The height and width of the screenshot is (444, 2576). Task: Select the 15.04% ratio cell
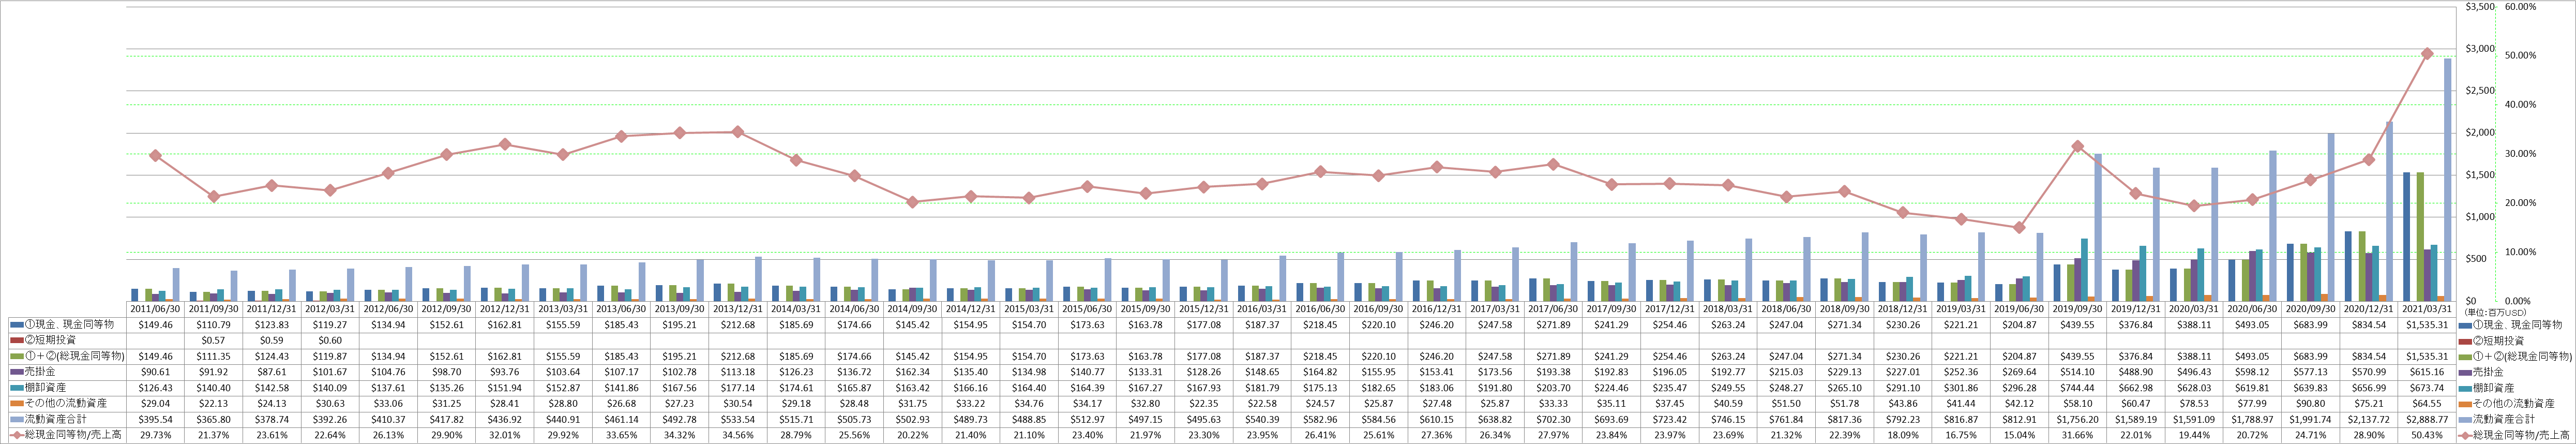click(x=2020, y=435)
